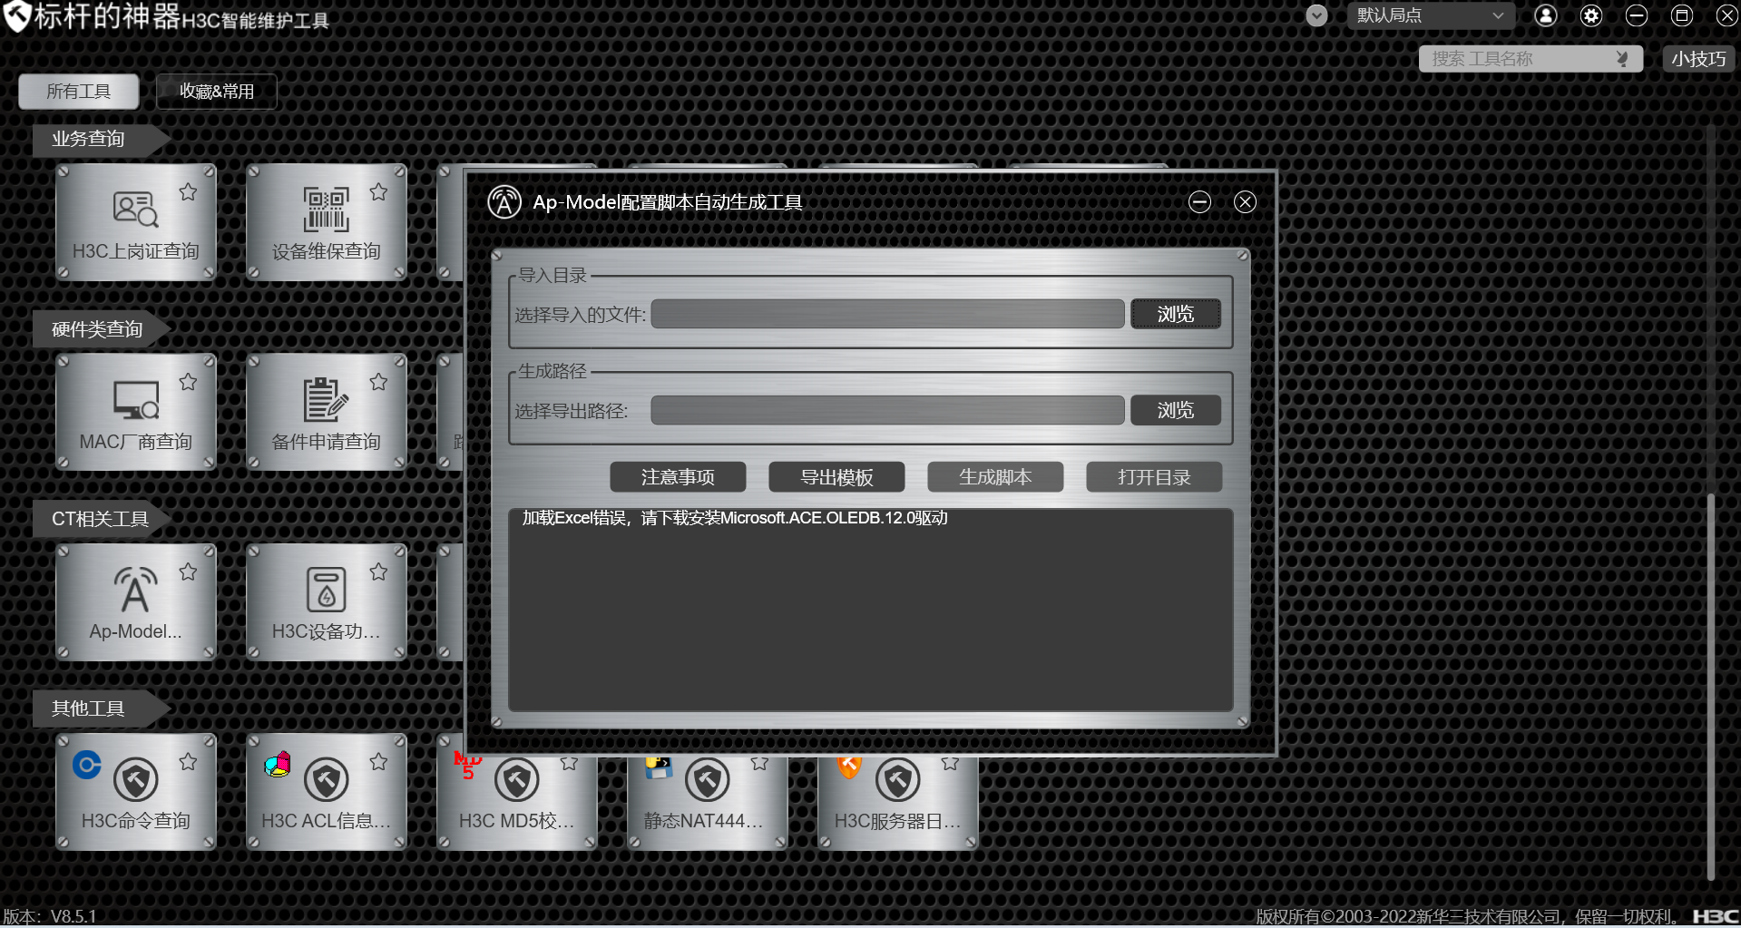
Task: Toggle favorite star on H3C MD5校… tile
Action: coord(569,763)
